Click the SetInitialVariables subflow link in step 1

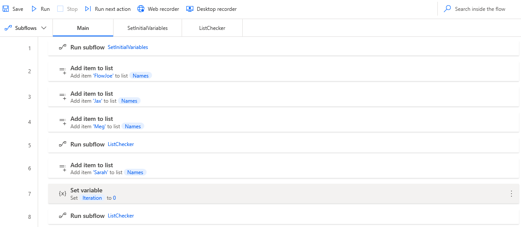pos(128,47)
